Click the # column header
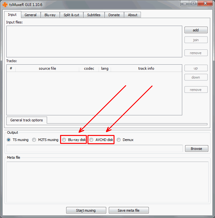215x218 pixels. click(x=11, y=68)
